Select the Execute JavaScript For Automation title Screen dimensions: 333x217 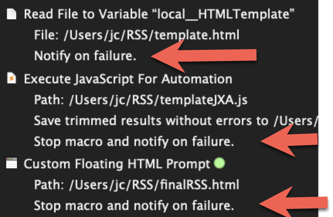coord(128,79)
